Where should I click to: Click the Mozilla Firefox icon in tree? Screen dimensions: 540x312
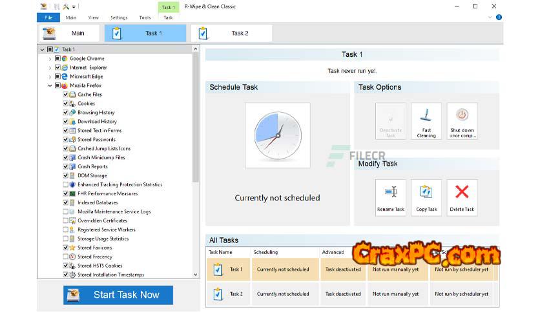tap(65, 85)
